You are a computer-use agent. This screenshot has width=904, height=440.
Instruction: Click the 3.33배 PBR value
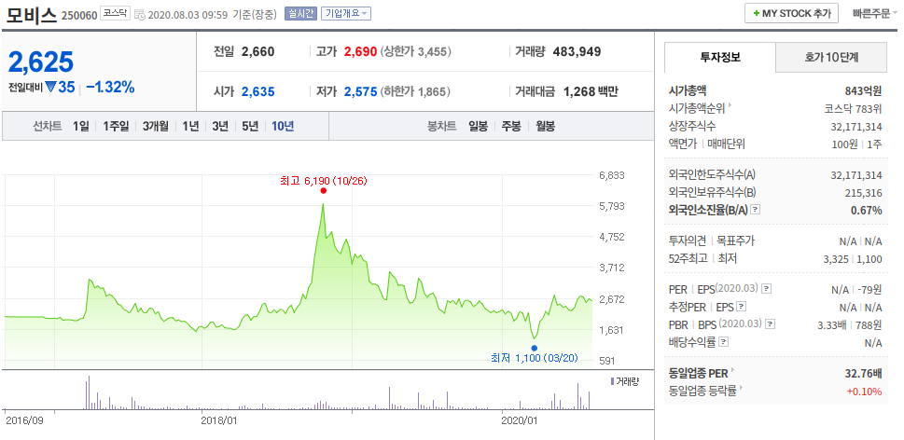832,324
